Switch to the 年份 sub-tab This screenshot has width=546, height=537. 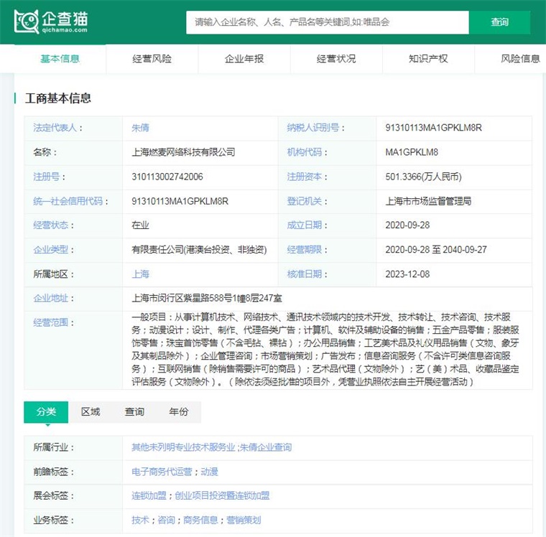pos(179,412)
